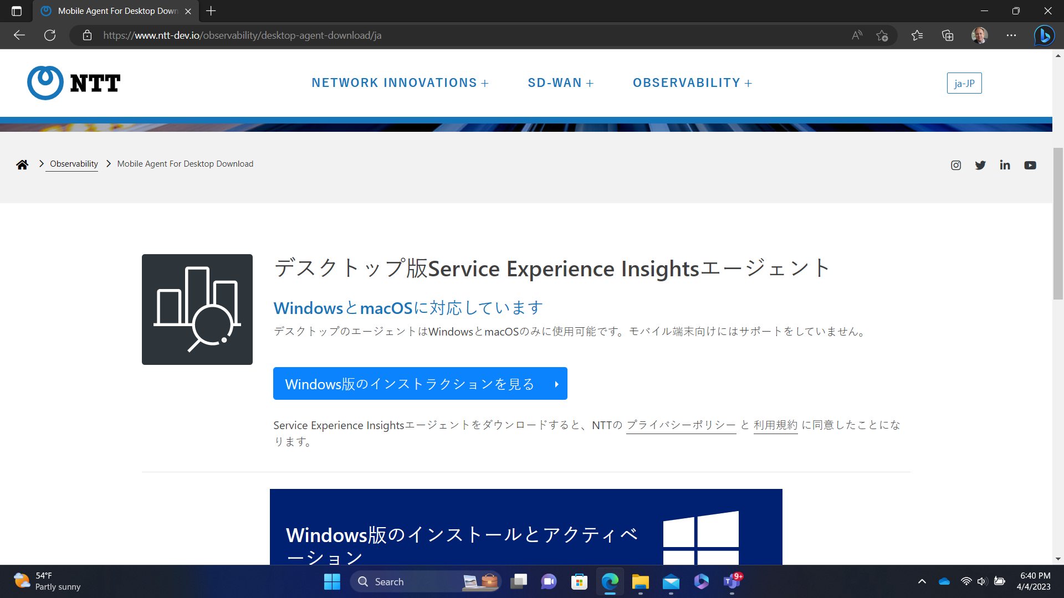1064x598 pixels.
Task: Open the Collections icon
Action: 948,35
